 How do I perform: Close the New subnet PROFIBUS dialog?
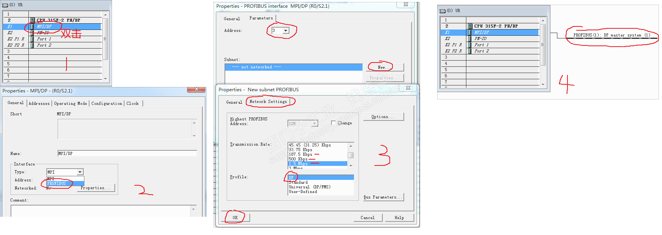pyautogui.click(x=408, y=88)
